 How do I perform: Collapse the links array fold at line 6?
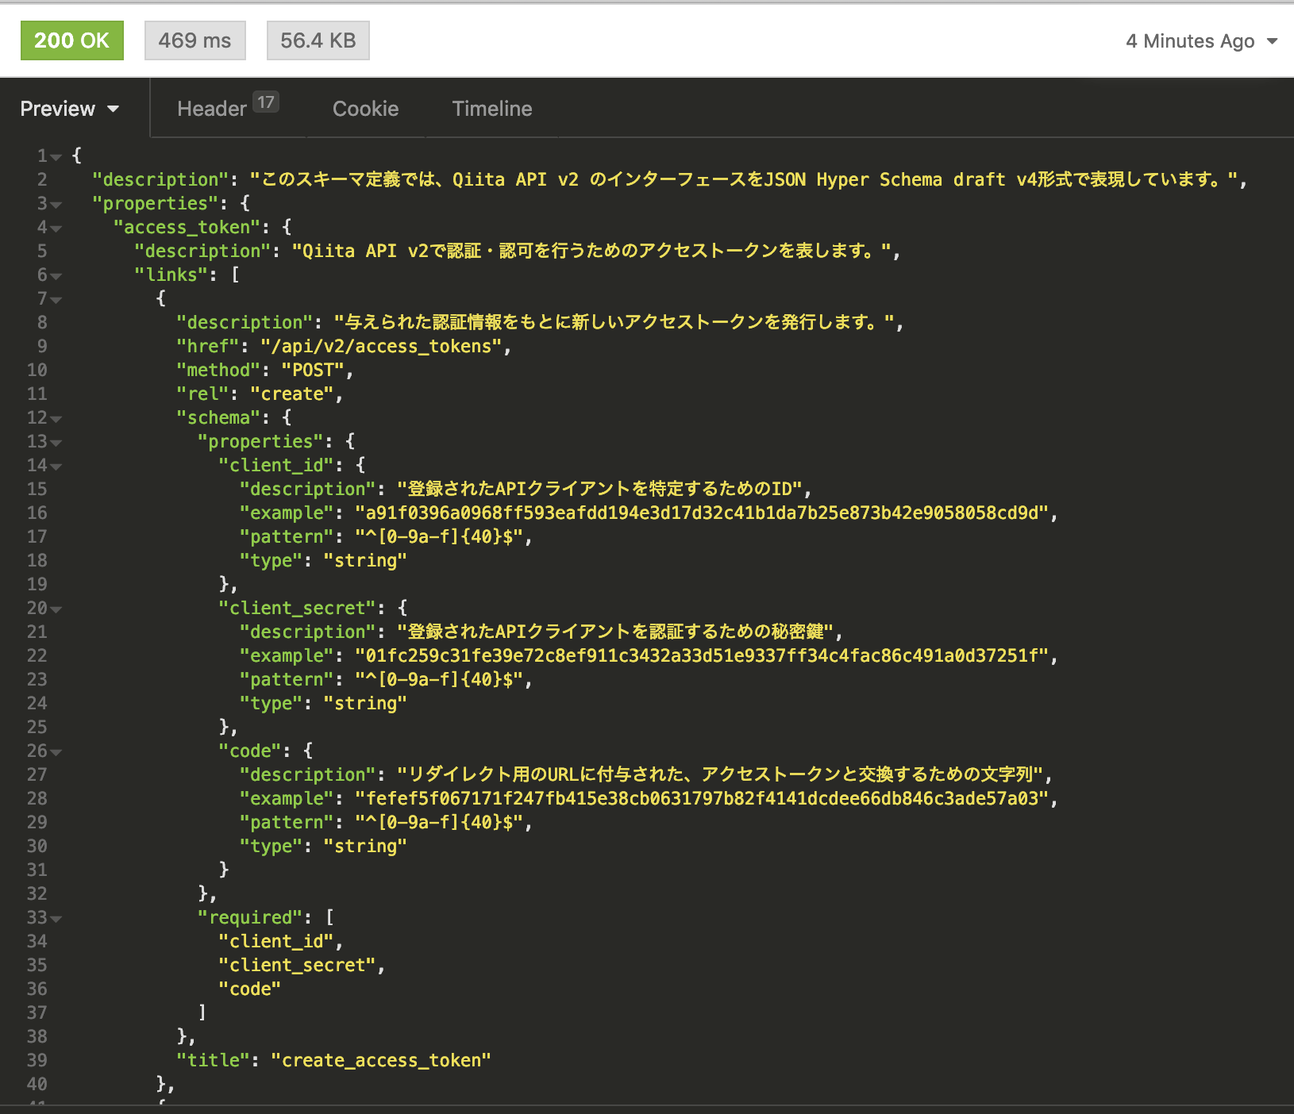[56, 276]
